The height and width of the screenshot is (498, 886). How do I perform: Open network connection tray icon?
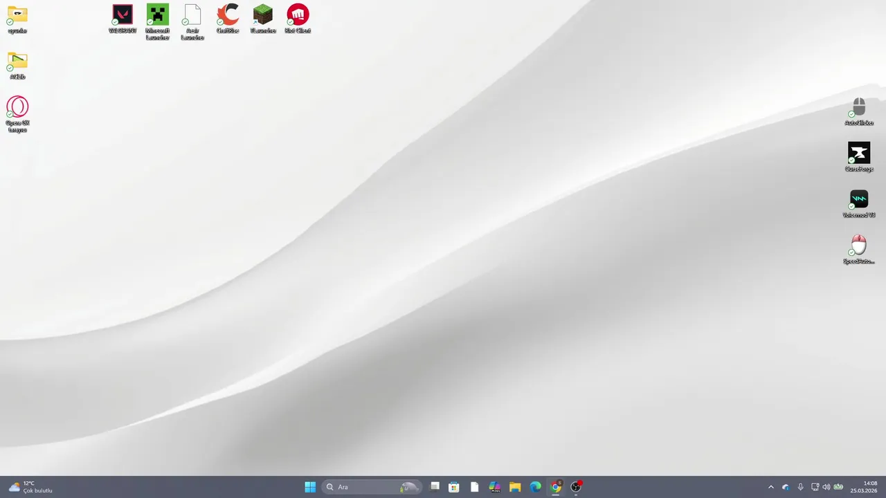tap(815, 487)
